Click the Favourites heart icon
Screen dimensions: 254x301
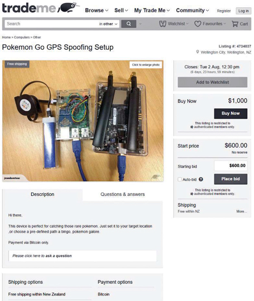(198, 24)
